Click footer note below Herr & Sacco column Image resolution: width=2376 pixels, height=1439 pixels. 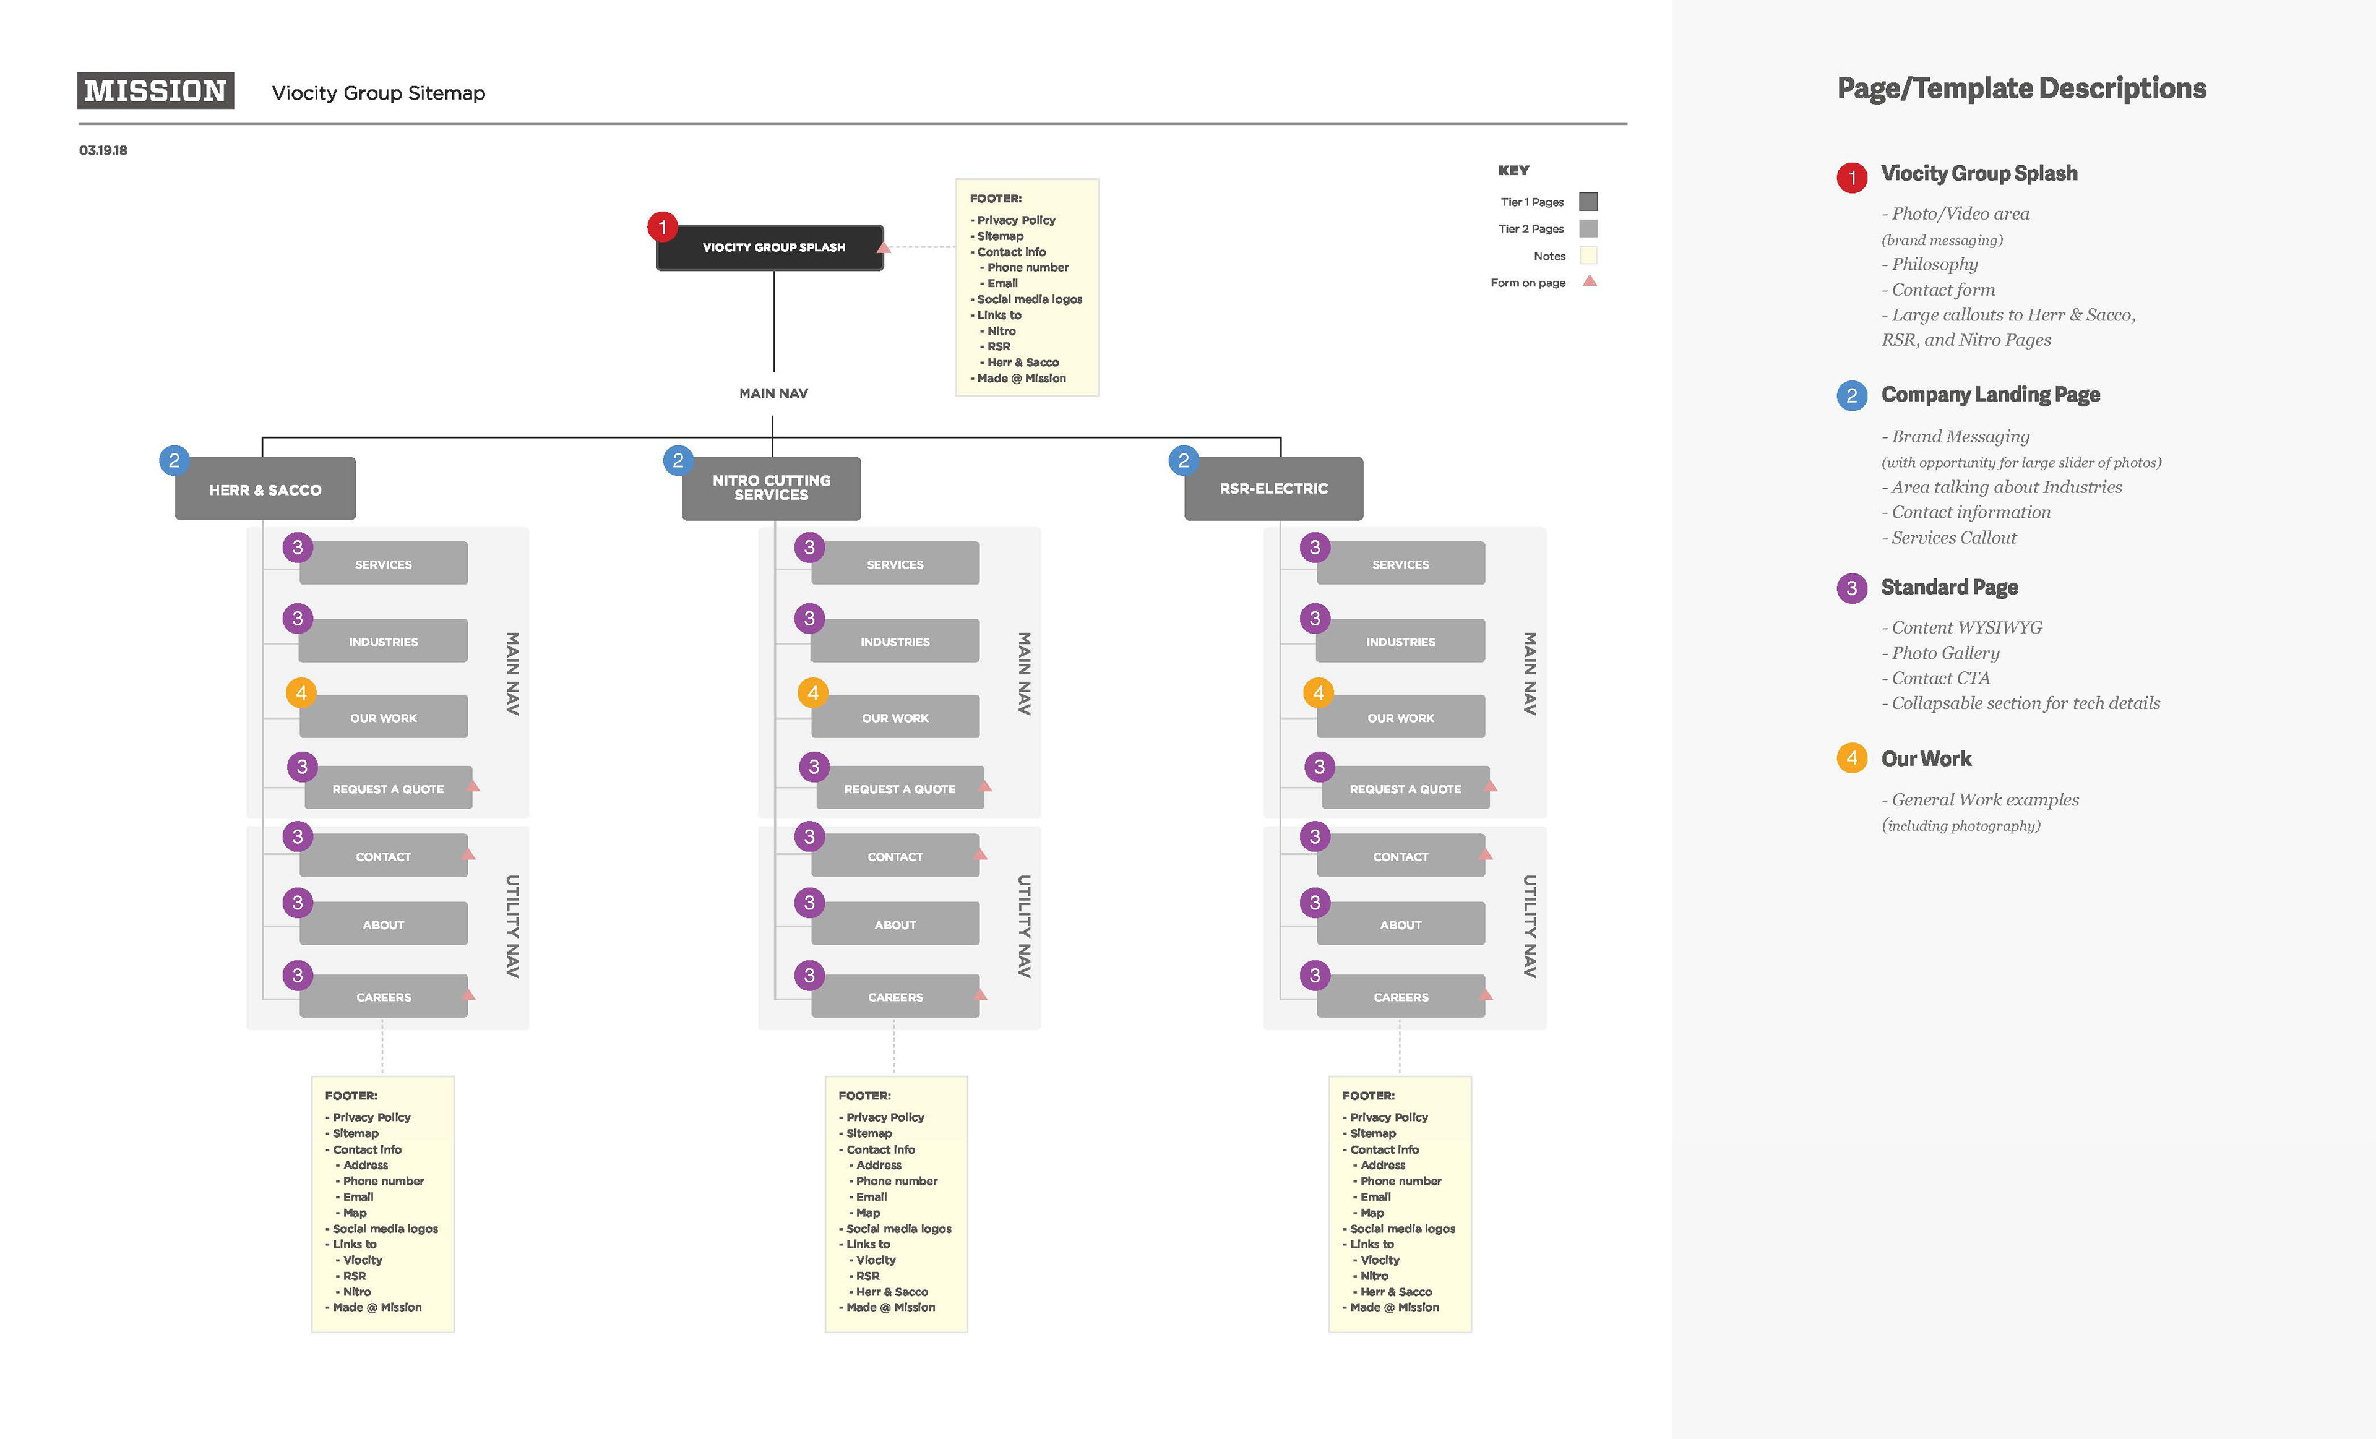383,1204
